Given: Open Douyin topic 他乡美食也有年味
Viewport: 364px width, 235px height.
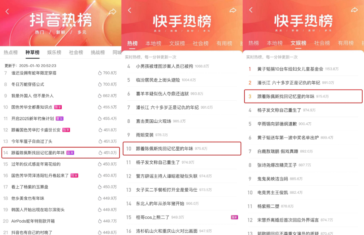Looking at the screenshot, I should click(x=28, y=198).
